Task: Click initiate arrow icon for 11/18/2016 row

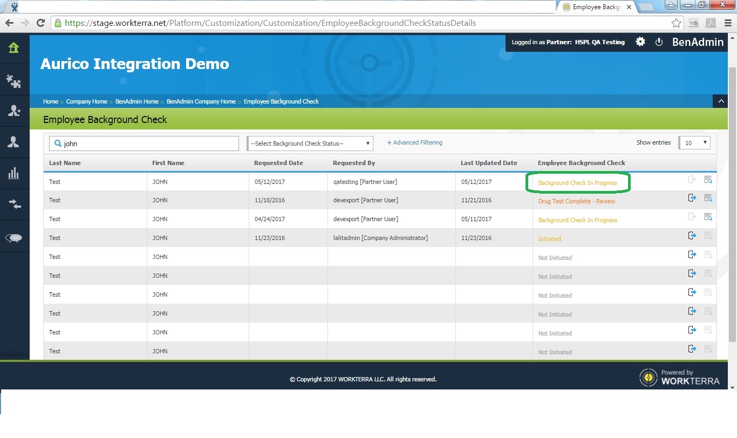Action: tap(692, 198)
